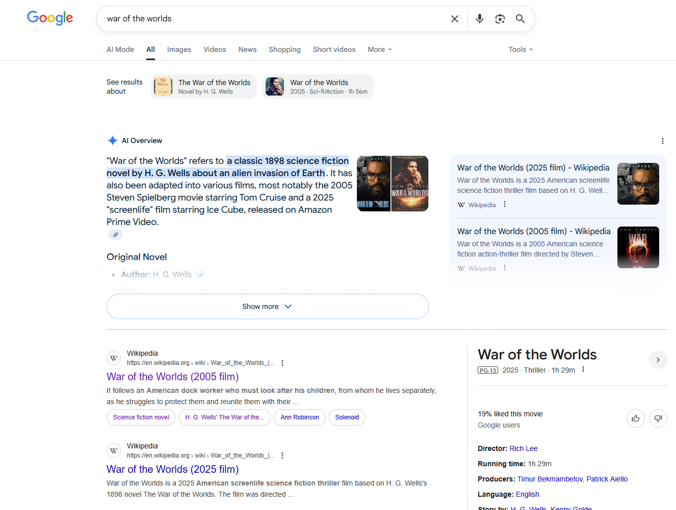Click Tom Cruise poster in AI Overview

point(410,183)
